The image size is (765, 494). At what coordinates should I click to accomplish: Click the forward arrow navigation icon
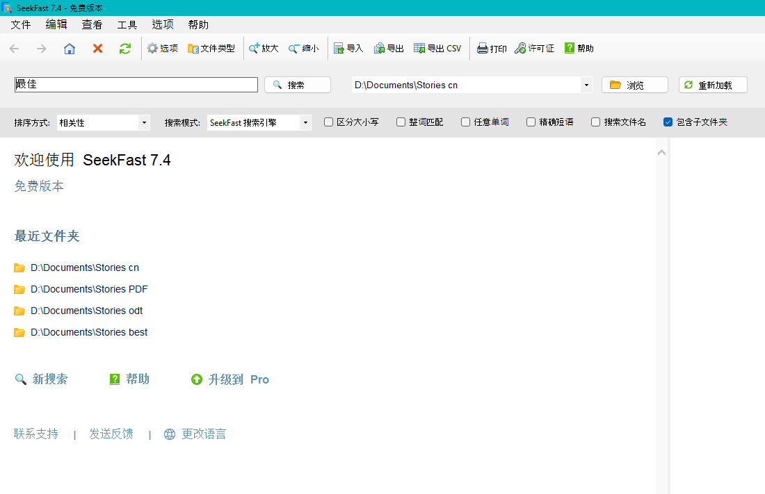pyautogui.click(x=42, y=48)
